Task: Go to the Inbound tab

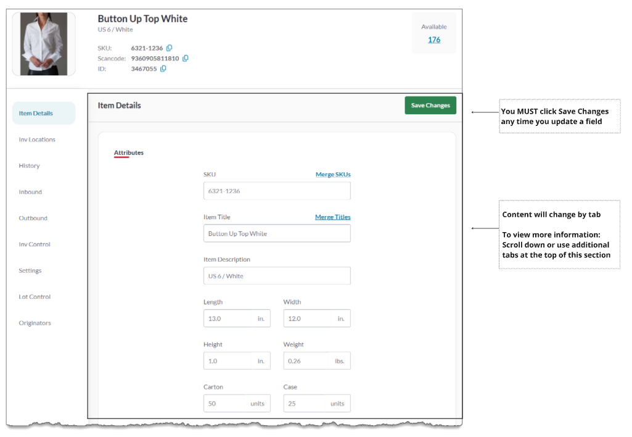Action: [x=30, y=192]
